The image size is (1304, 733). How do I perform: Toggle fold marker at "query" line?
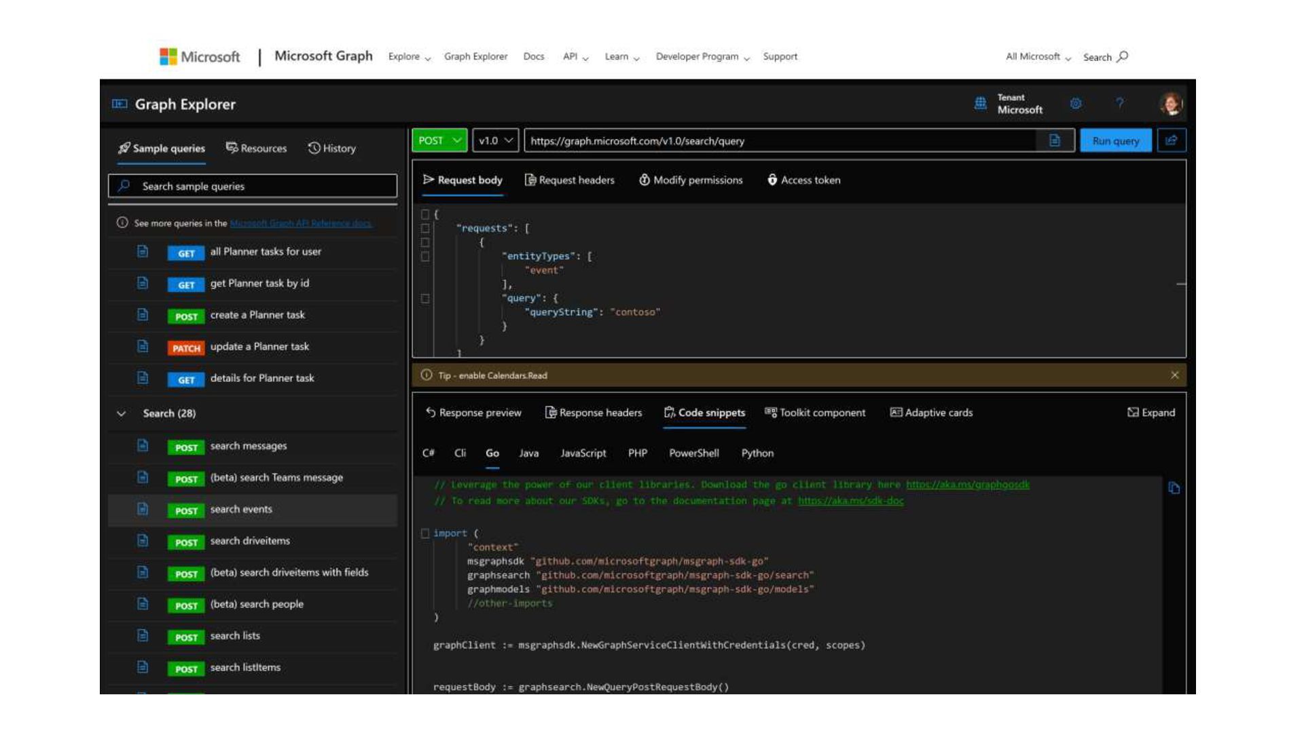pyautogui.click(x=425, y=299)
